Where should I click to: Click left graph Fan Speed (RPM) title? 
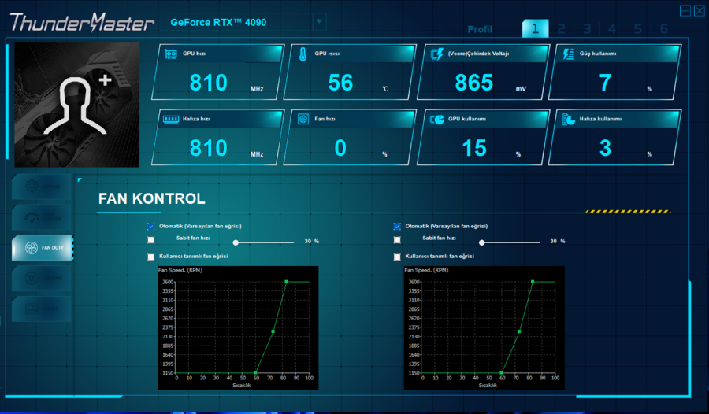tap(180, 270)
